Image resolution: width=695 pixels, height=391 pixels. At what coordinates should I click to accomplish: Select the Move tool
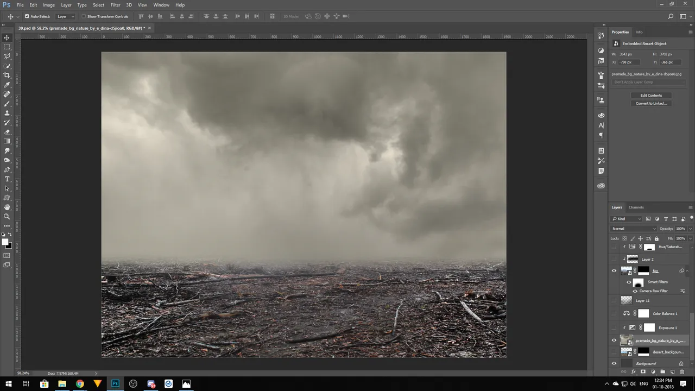pos(7,37)
